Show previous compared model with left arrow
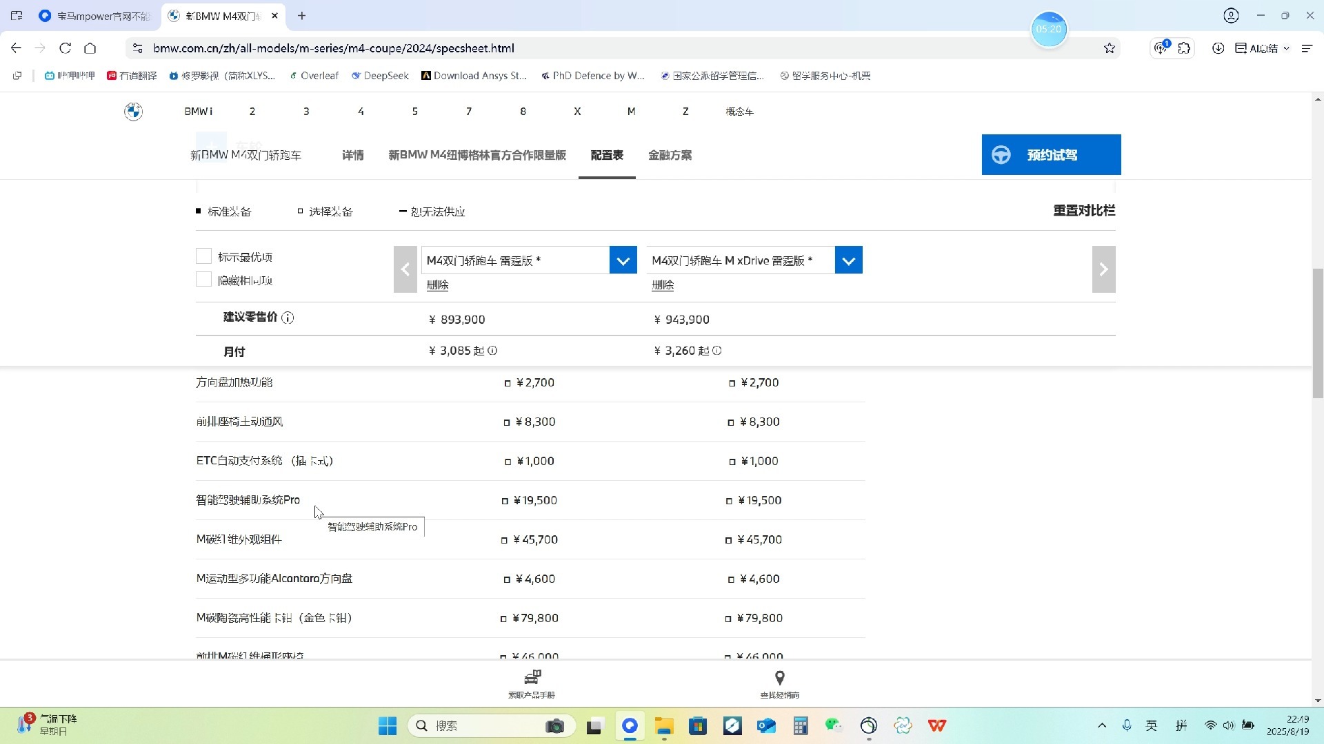 click(x=405, y=269)
